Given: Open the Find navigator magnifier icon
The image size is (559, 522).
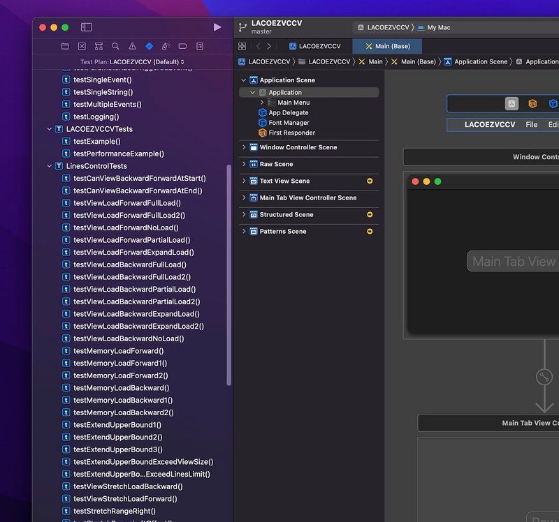Looking at the screenshot, I should tap(115, 46).
